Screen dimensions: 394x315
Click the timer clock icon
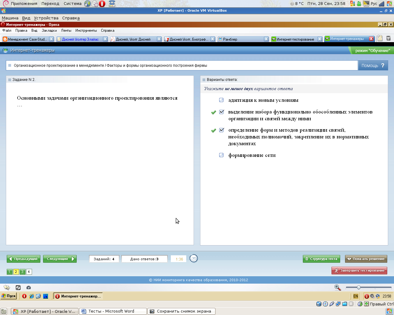[194, 258]
